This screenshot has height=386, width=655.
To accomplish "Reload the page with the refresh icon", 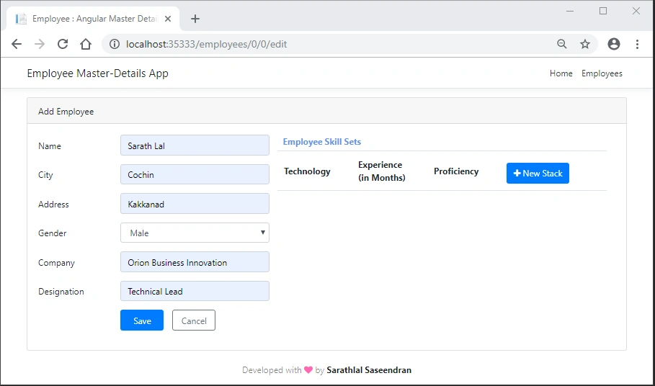I will coord(63,44).
